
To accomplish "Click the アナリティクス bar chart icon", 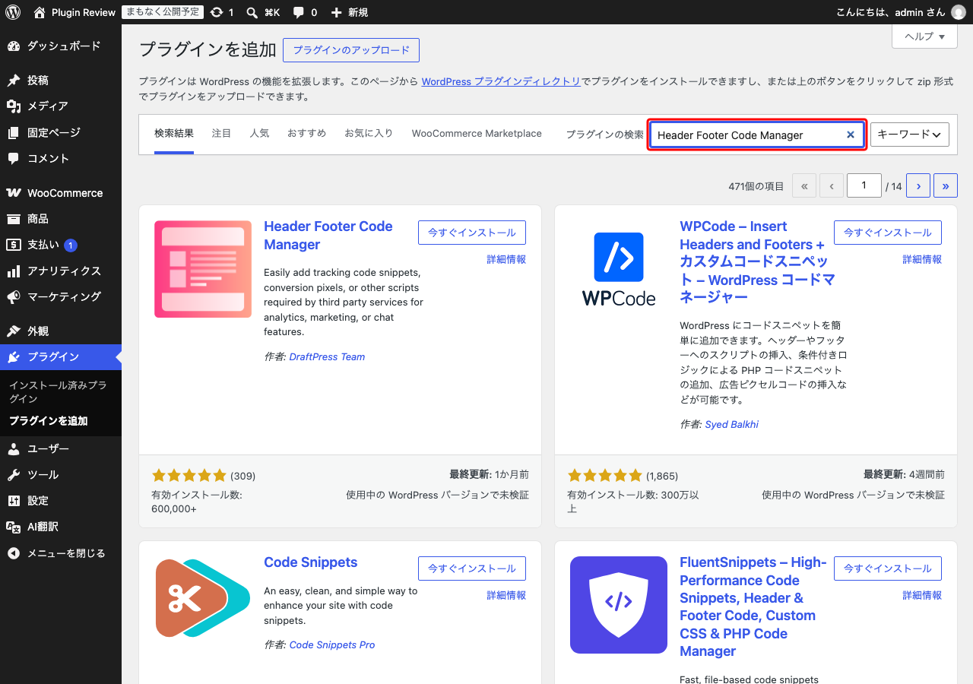I will click(x=14, y=271).
